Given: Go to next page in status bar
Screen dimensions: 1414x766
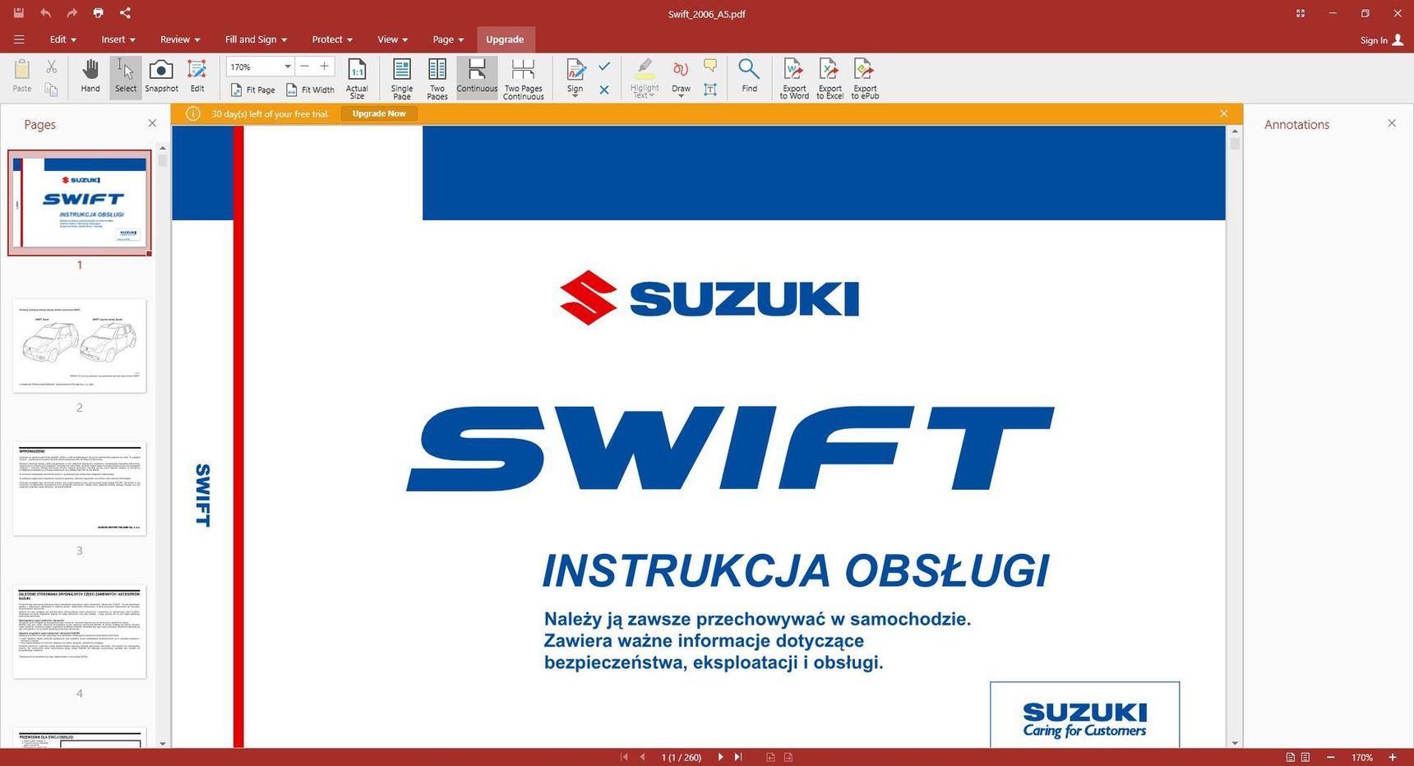Looking at the screenshot, I should [x=720, y=757].
